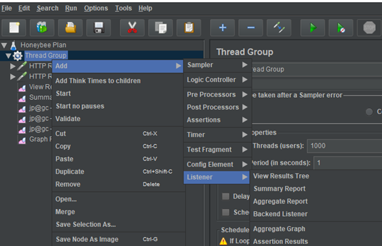Open the Search menu
Image resolution: width=382 pixels, height=246 pixels.
[x=48, y=8]
